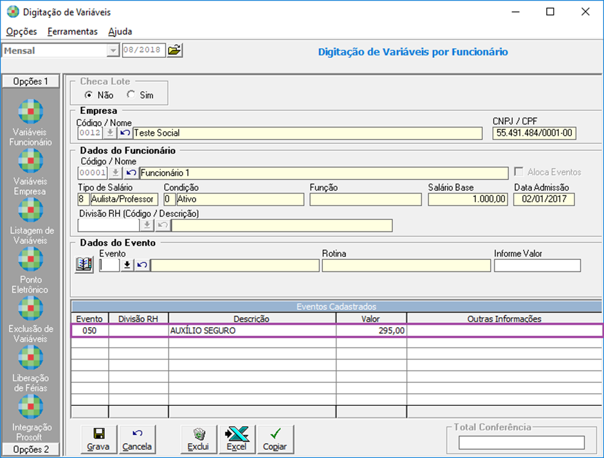This screenshot has width=604, height=458.
Task: Open Variáveis Empresa from the sidebar
Action: coord(30,172)
